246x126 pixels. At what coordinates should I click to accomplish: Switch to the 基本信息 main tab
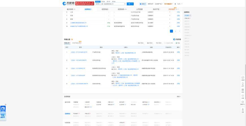(x=71, y=9)
